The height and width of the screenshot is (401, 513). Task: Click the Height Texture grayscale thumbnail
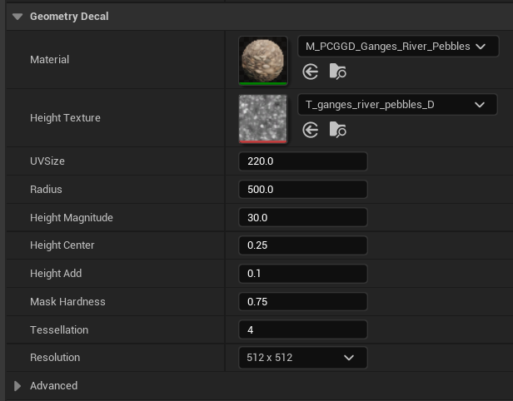pos(262,118)
